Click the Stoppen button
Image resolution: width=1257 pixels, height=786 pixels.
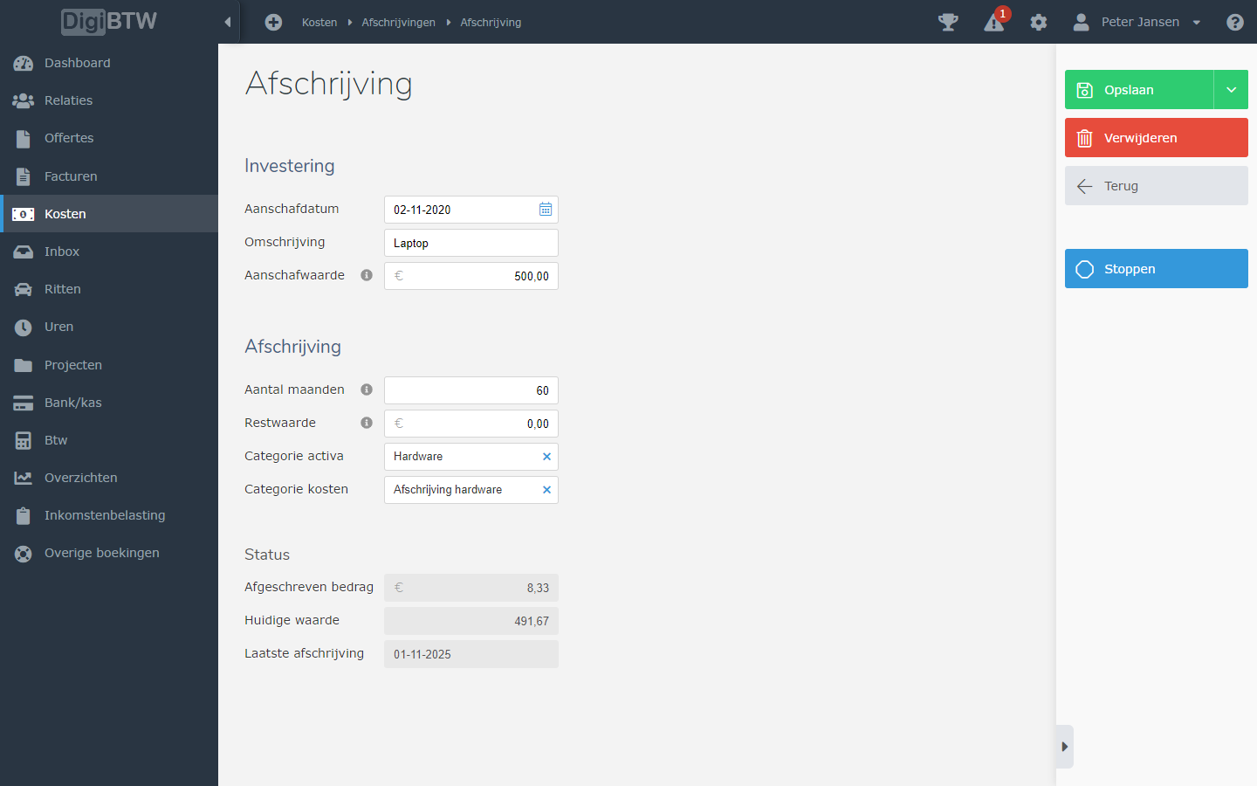(1157, 269)
